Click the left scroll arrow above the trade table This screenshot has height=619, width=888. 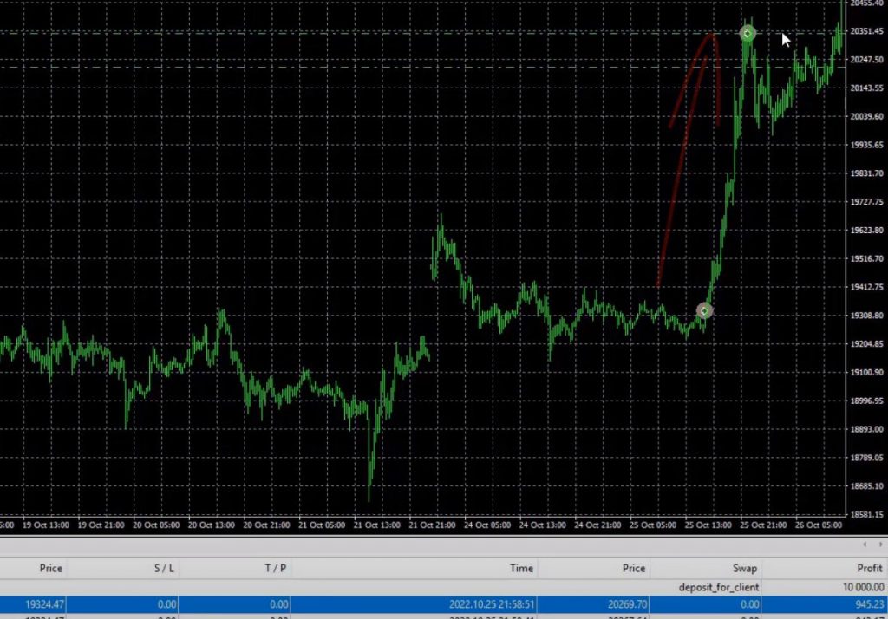click(865, 544)
